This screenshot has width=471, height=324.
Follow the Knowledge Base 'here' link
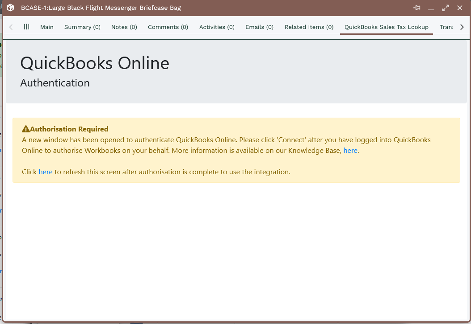pos(350,151)
